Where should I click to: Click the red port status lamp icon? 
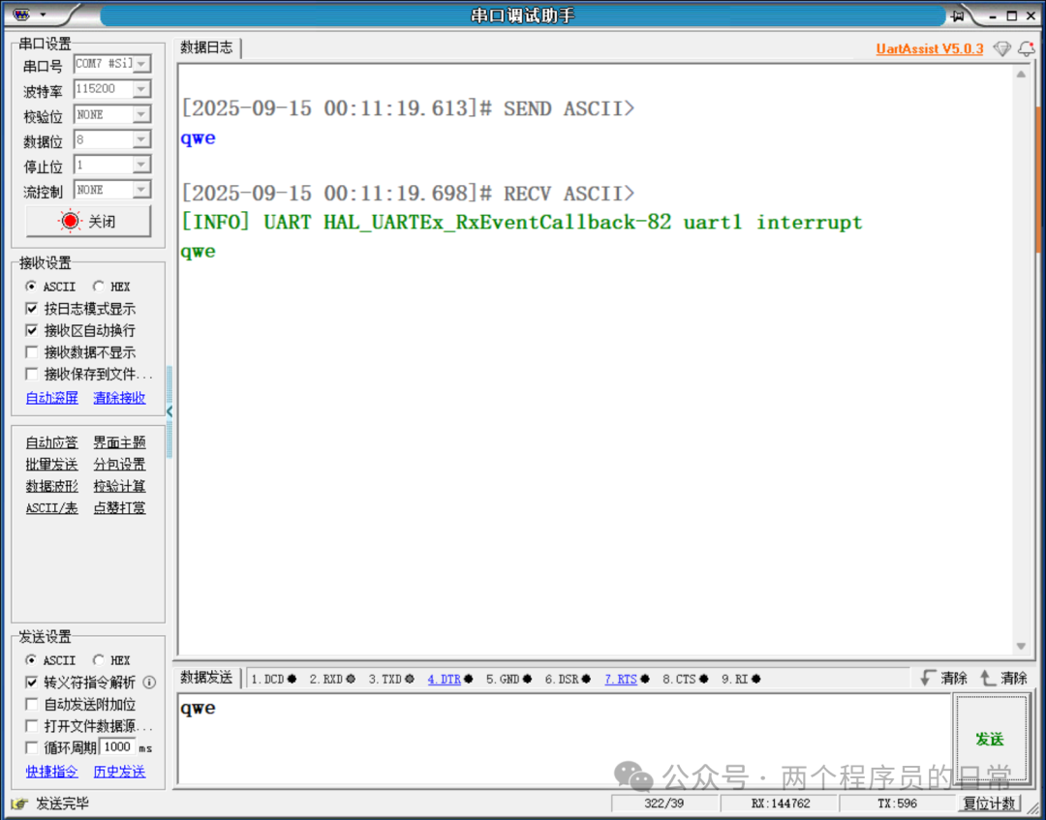pyautogui.click(x=70, y=222)
